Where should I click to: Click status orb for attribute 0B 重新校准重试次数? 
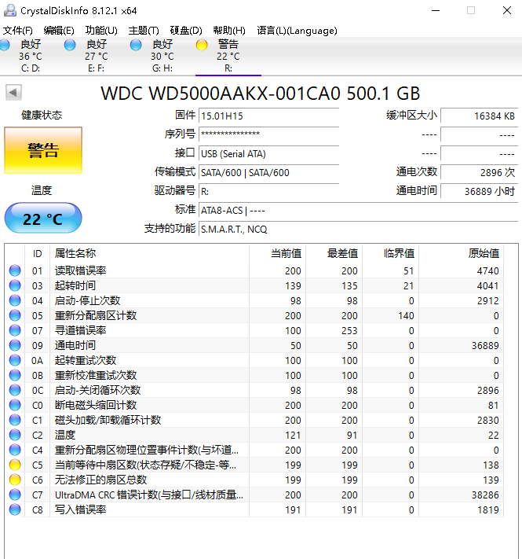click(15, 375)
